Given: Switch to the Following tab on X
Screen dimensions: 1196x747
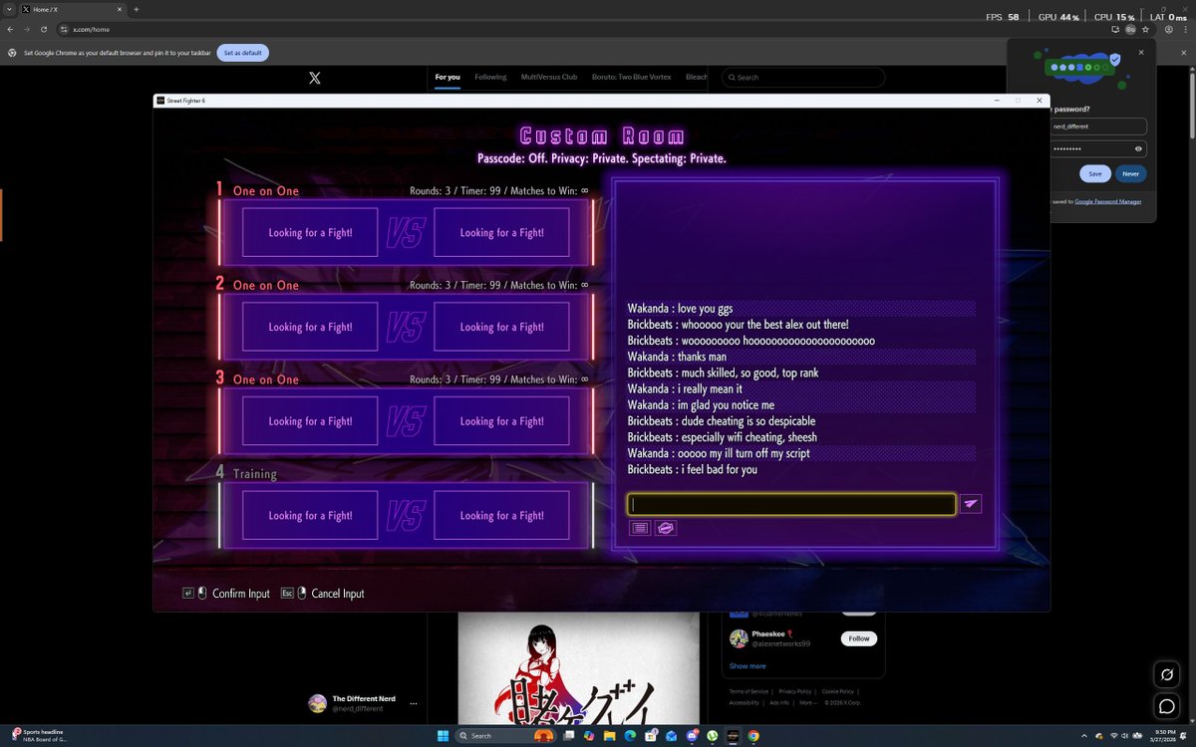Looking at the screenshot, I should tap(490, 77).
